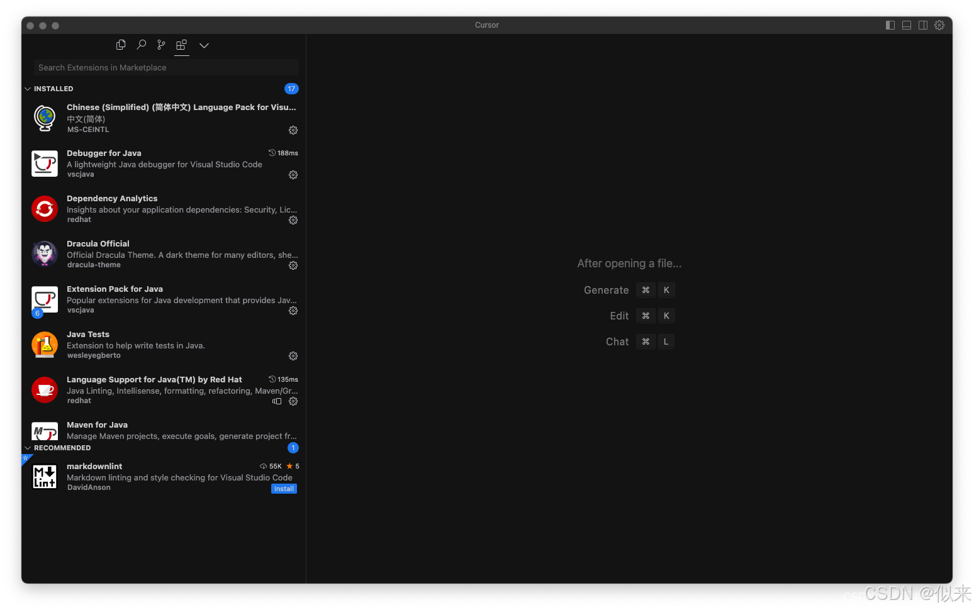The image size is (974, 610).
Task: Select the Dependency Analytics title
Action: 112,198
